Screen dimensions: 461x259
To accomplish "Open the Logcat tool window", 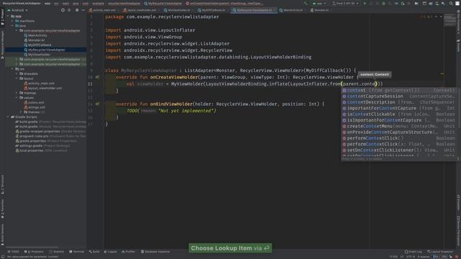I will click(x=110, y=252).
